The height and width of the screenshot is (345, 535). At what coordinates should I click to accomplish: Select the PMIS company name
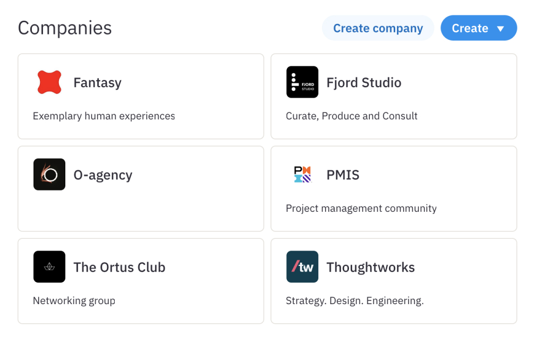pyautogui.click(x=343, y=175)
